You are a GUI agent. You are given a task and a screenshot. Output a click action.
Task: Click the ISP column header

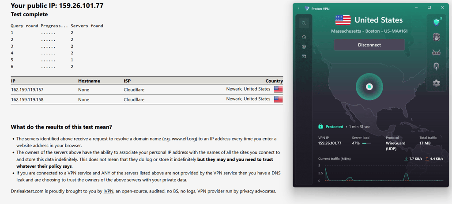(127, 81)
